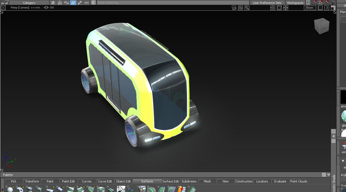
Task: Toggle the surface pick mask icon
Action: tap(73, 3)
